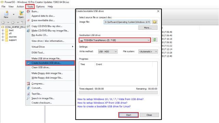
Task: Click the back navigation arrow icon
Action: 3,23
